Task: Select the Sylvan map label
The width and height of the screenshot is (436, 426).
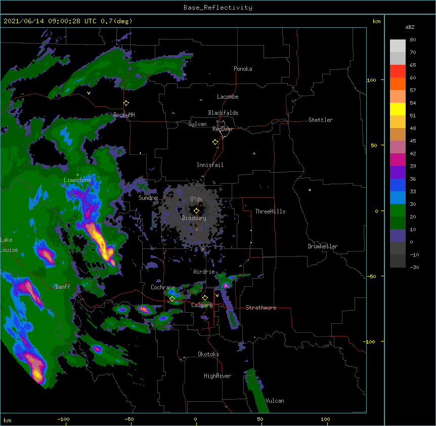Action: click(197, 124)
